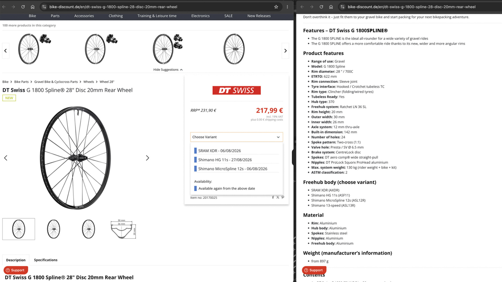Bookmark this page with the star icon

[276, 7]
